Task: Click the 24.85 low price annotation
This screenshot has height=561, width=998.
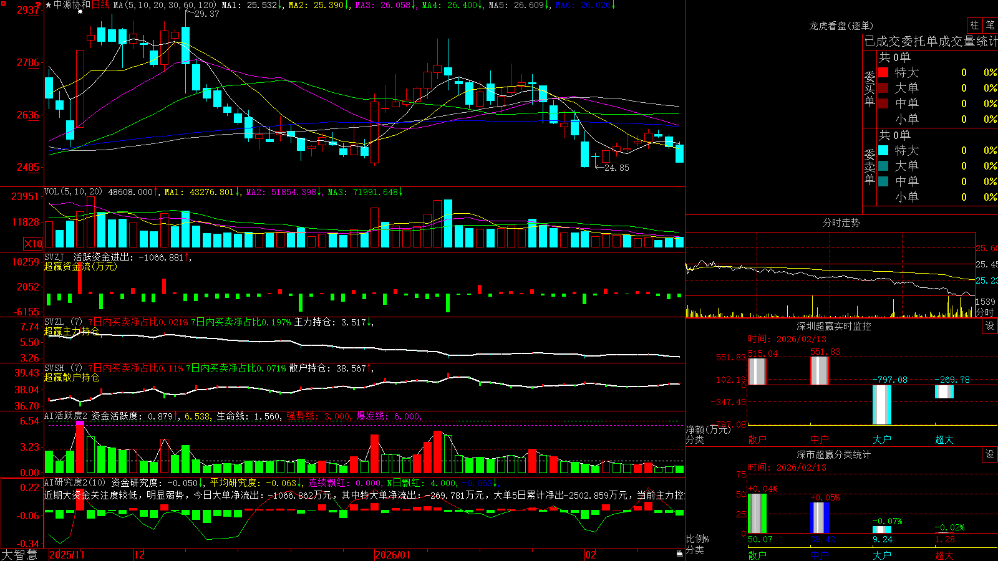Action: pos(616,168)
